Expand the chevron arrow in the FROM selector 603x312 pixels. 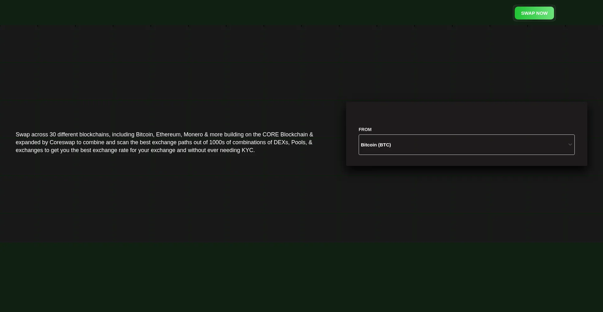click(x=570, y=145)
